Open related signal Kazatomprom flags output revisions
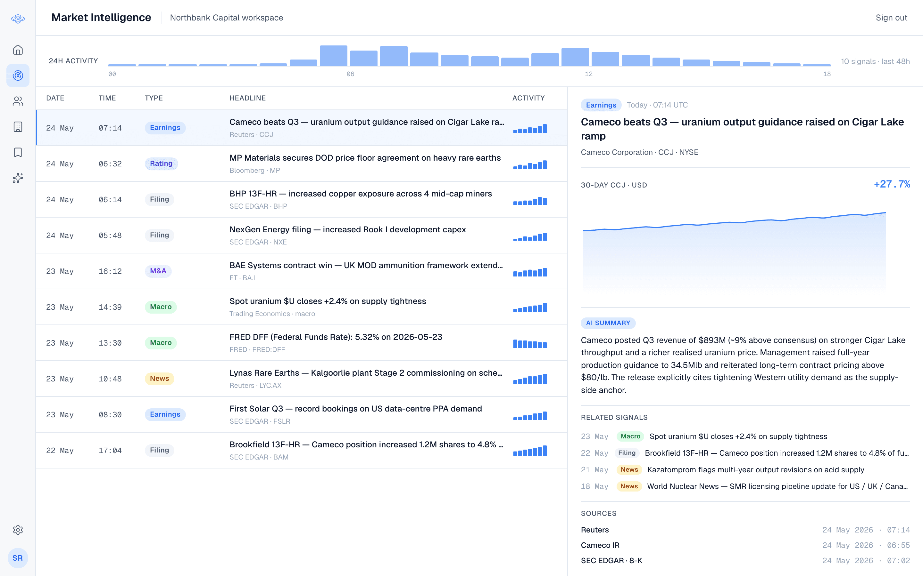923x576 pixels. (756, 470)
